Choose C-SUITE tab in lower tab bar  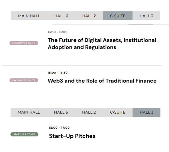click(x=118, y=112)
